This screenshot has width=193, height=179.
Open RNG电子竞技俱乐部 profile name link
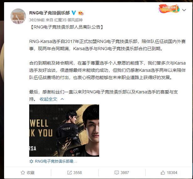50,13
